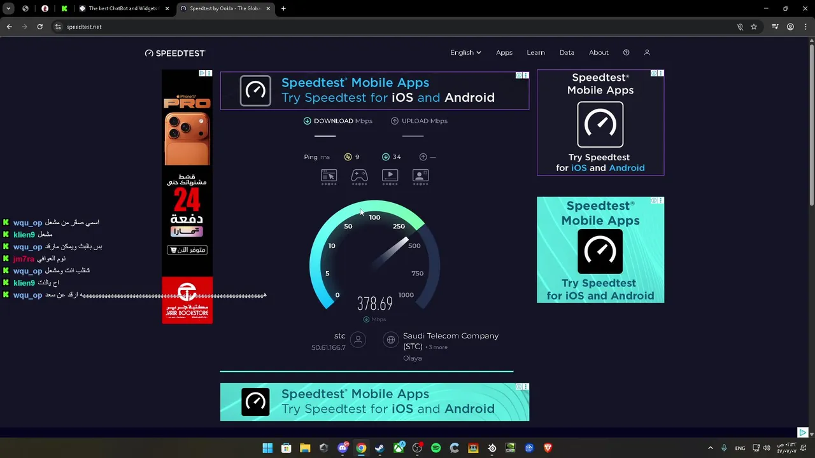Bookmark this page with star icon
Screen dimensions: 815x458
(x=754, y=27)
